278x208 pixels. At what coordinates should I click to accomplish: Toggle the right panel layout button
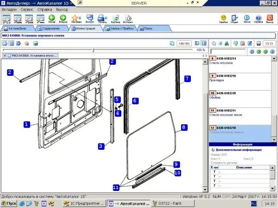tap(204, 43)
